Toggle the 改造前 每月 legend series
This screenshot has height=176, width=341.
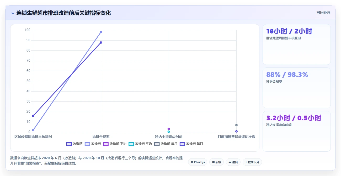[x=166, y=144]
